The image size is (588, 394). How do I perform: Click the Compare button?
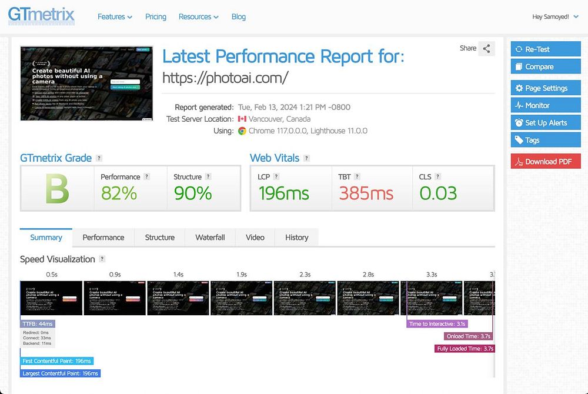point(546,66)
